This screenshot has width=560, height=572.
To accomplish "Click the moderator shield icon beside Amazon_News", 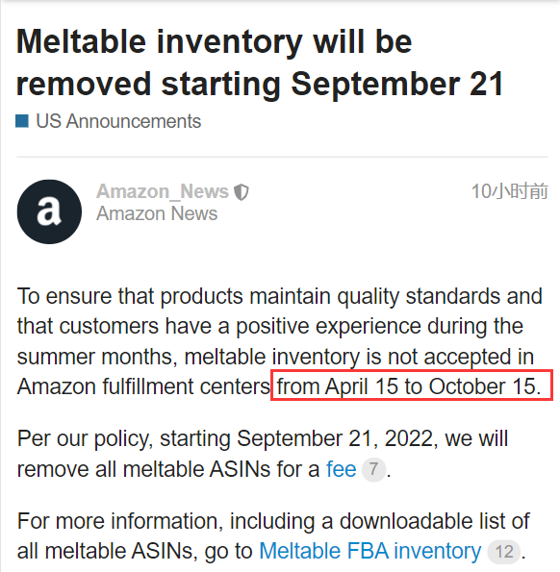I will tap(242, 192).
